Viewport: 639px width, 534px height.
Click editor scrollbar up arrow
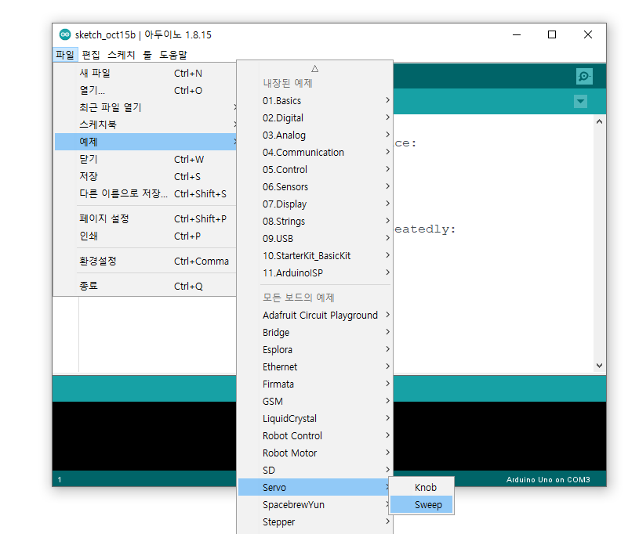click(x=599, y=121)
